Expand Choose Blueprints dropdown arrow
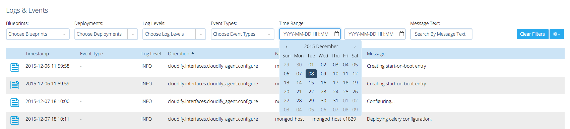 click(64, 34)
